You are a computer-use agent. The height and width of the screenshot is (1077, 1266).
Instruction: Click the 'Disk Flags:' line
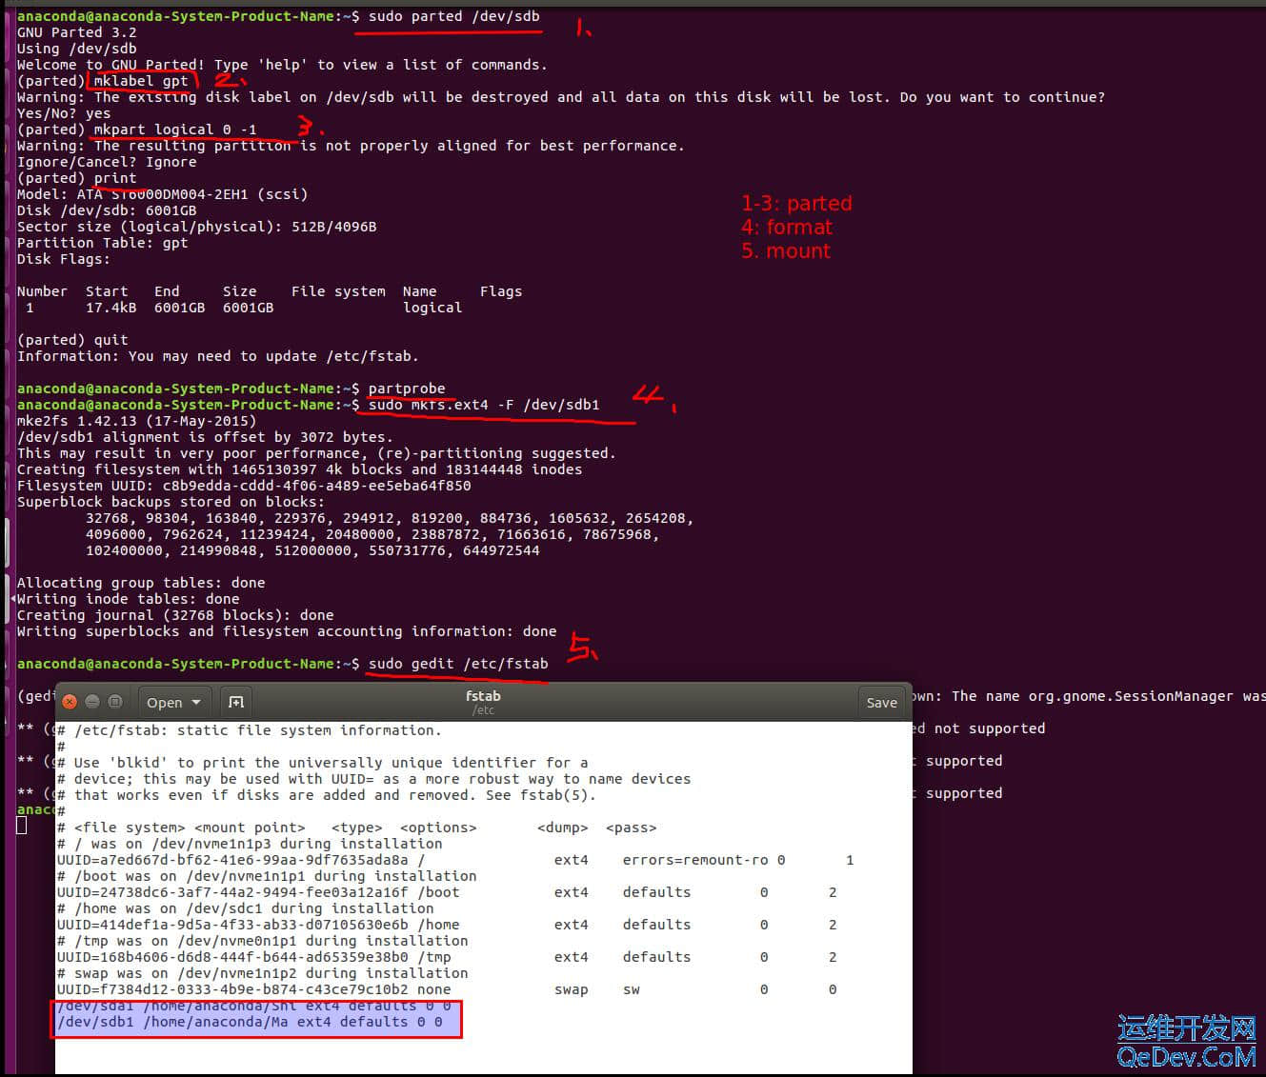tap(64, 259)
